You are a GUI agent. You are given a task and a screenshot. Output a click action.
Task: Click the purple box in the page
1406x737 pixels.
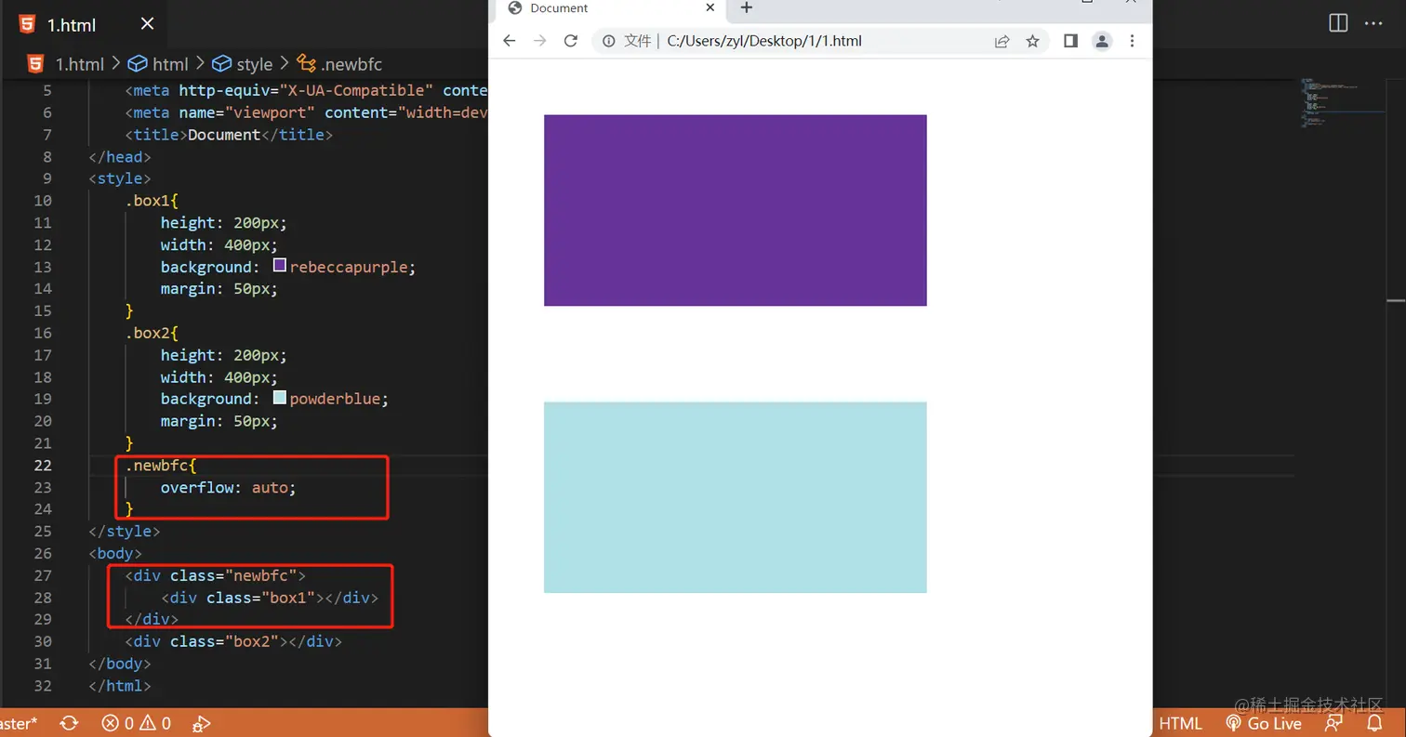tap(735, 210)
